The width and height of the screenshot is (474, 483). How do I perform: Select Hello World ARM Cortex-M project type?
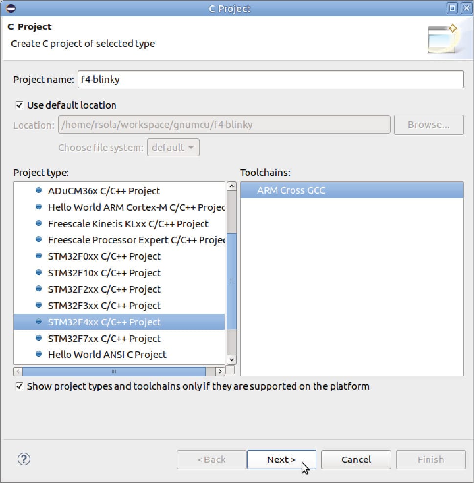119,207
